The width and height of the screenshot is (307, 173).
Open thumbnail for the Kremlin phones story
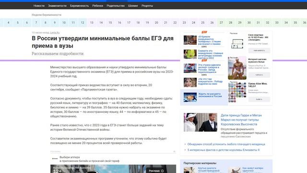pyautogui.click(x=190, y=40)
